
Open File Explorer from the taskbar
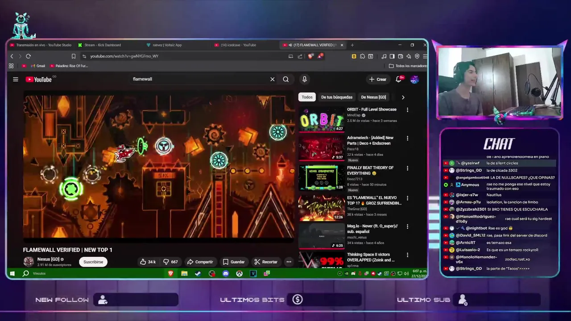tap(184, 273)
